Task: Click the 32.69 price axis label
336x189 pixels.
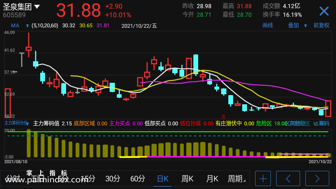Action: [x=10, y=94]
